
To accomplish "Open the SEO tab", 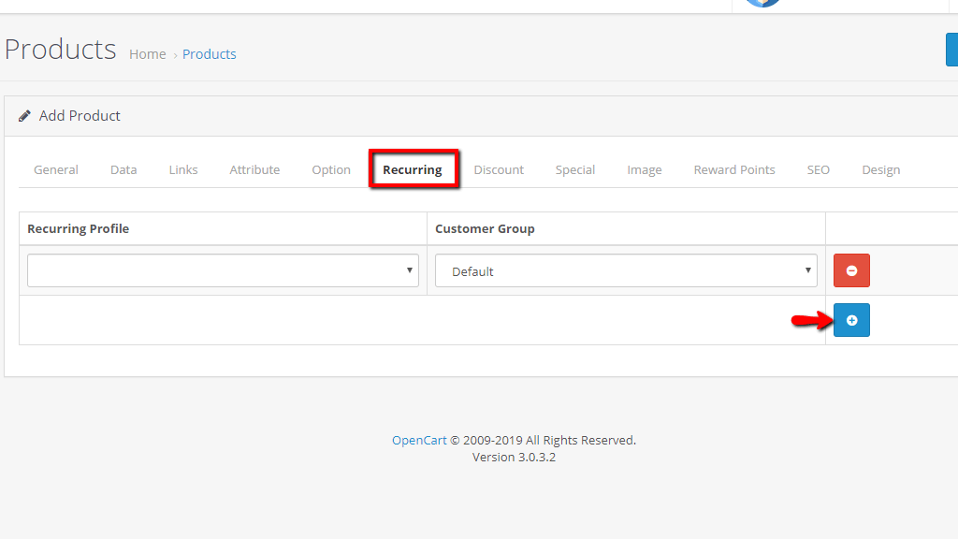I will (818, 169).
